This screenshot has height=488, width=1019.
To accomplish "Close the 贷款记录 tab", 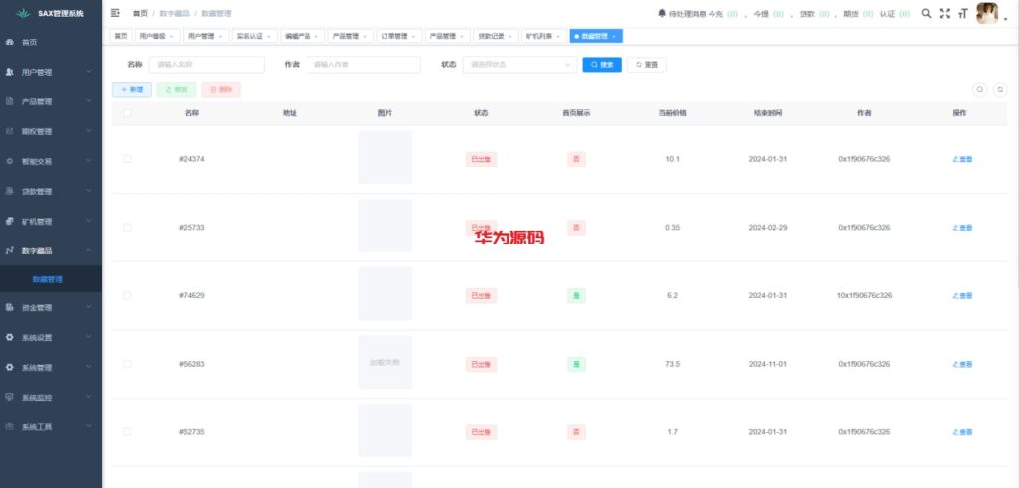I will 510,37.
